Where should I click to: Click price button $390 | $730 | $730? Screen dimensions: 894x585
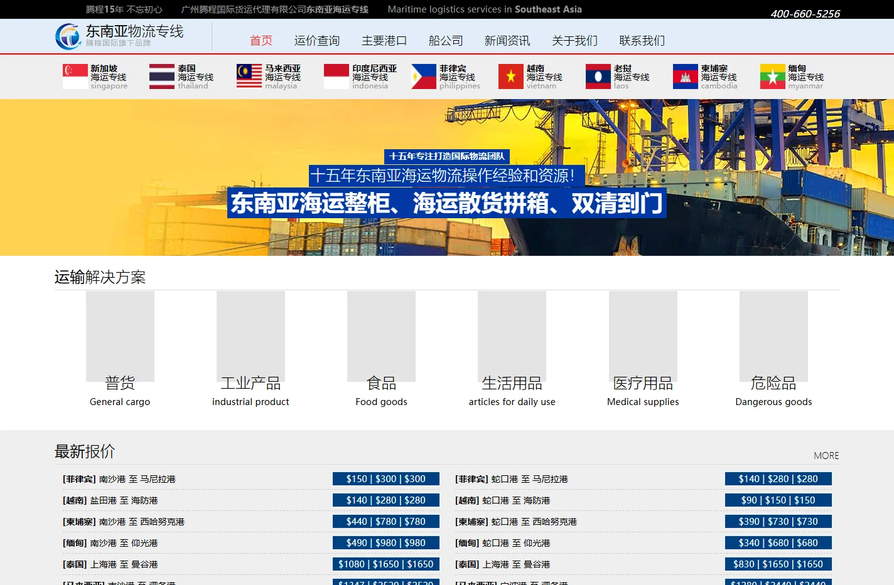[x=778, y=522]
